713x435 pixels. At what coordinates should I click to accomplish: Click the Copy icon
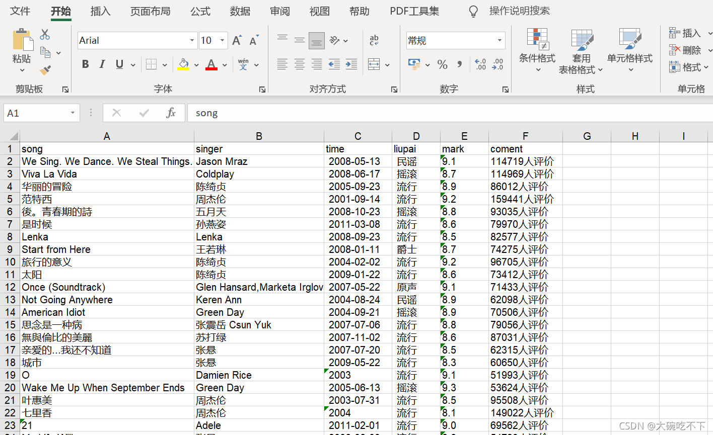coord(45,52)
